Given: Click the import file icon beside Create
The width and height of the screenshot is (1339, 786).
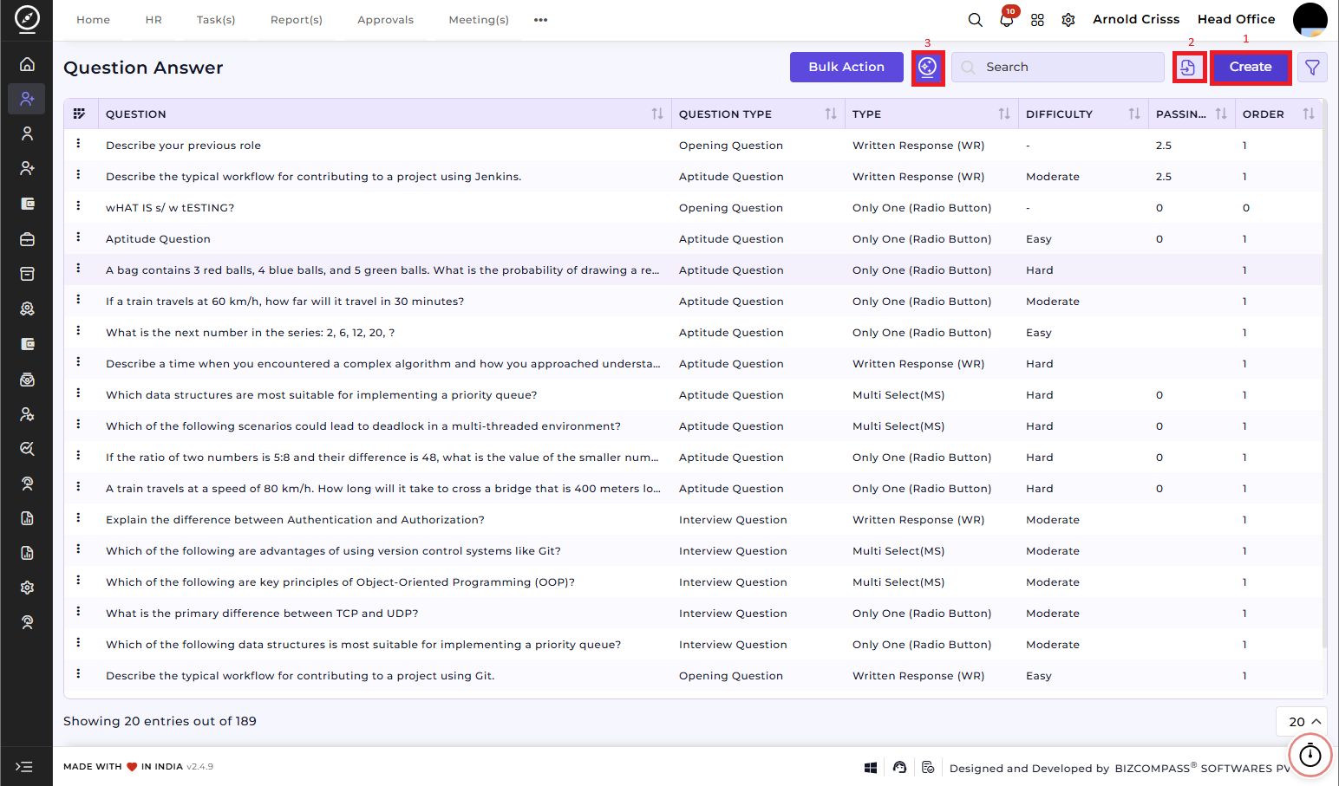Looking at the screenshot, I should coord(1188,67).
